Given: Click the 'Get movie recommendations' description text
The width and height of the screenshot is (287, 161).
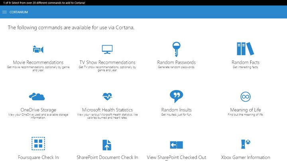Looking at the screenshot, I should (x=38, y=69).
